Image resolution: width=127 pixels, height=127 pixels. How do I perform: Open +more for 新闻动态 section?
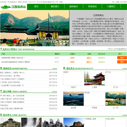point(55,68)
